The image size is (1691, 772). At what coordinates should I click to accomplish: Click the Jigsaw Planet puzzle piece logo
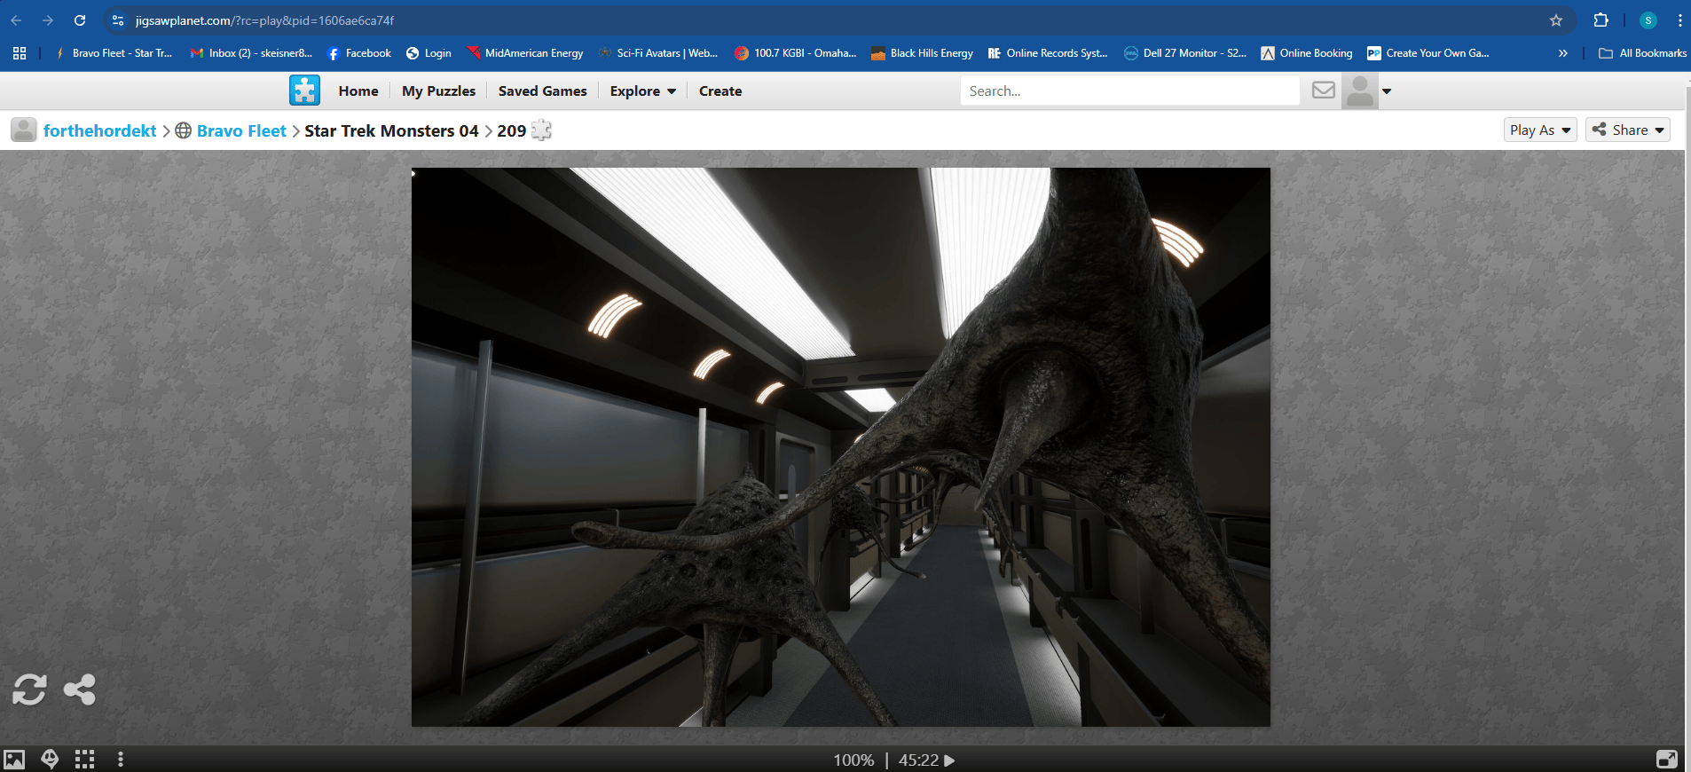[x=304, y=91]
